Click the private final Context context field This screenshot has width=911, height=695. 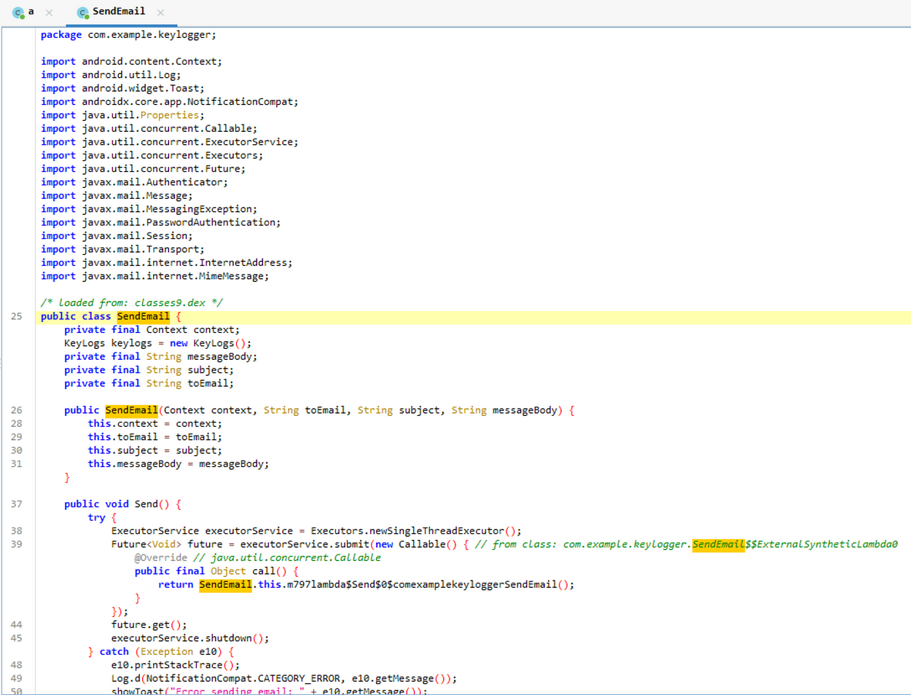(x=152, y=330)
